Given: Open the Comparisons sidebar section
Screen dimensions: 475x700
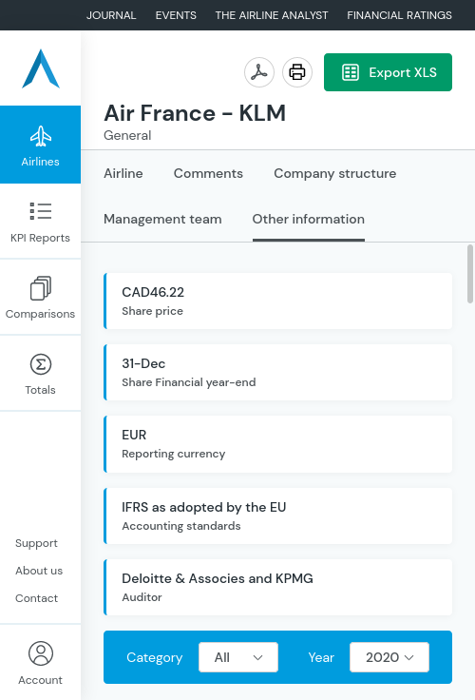Looking at the screenshot, I should pos(40,298).
